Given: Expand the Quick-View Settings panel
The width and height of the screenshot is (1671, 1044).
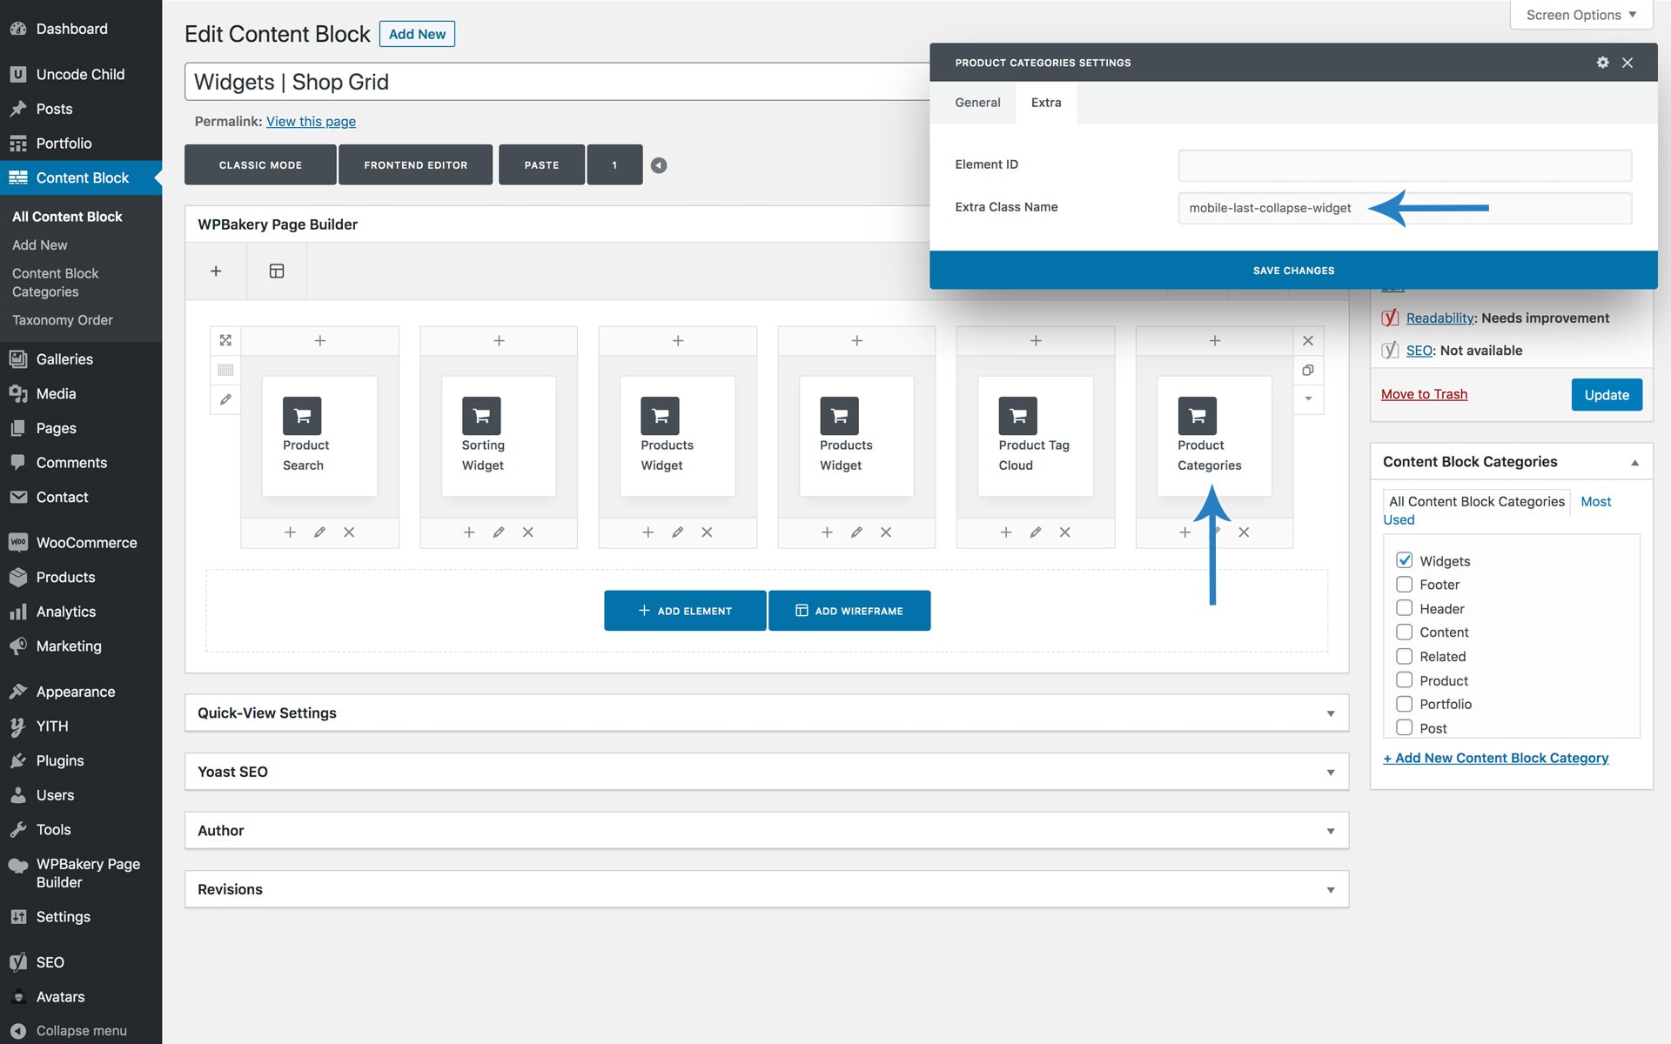Looking at the screenshot, I should tap(1330, 713).
